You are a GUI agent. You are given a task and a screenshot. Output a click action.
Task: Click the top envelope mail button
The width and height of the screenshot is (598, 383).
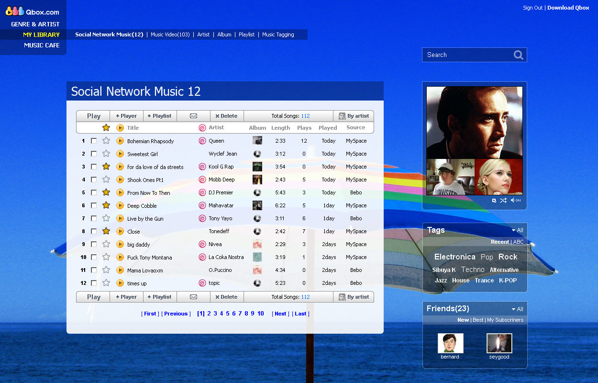[x=193, y=116]
